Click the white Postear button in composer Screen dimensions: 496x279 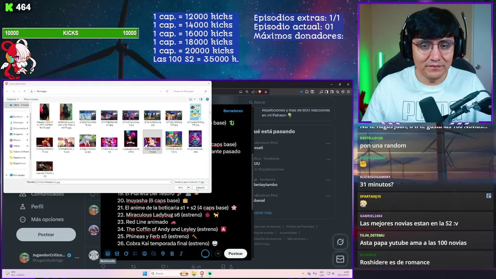(x=235, y=253)
